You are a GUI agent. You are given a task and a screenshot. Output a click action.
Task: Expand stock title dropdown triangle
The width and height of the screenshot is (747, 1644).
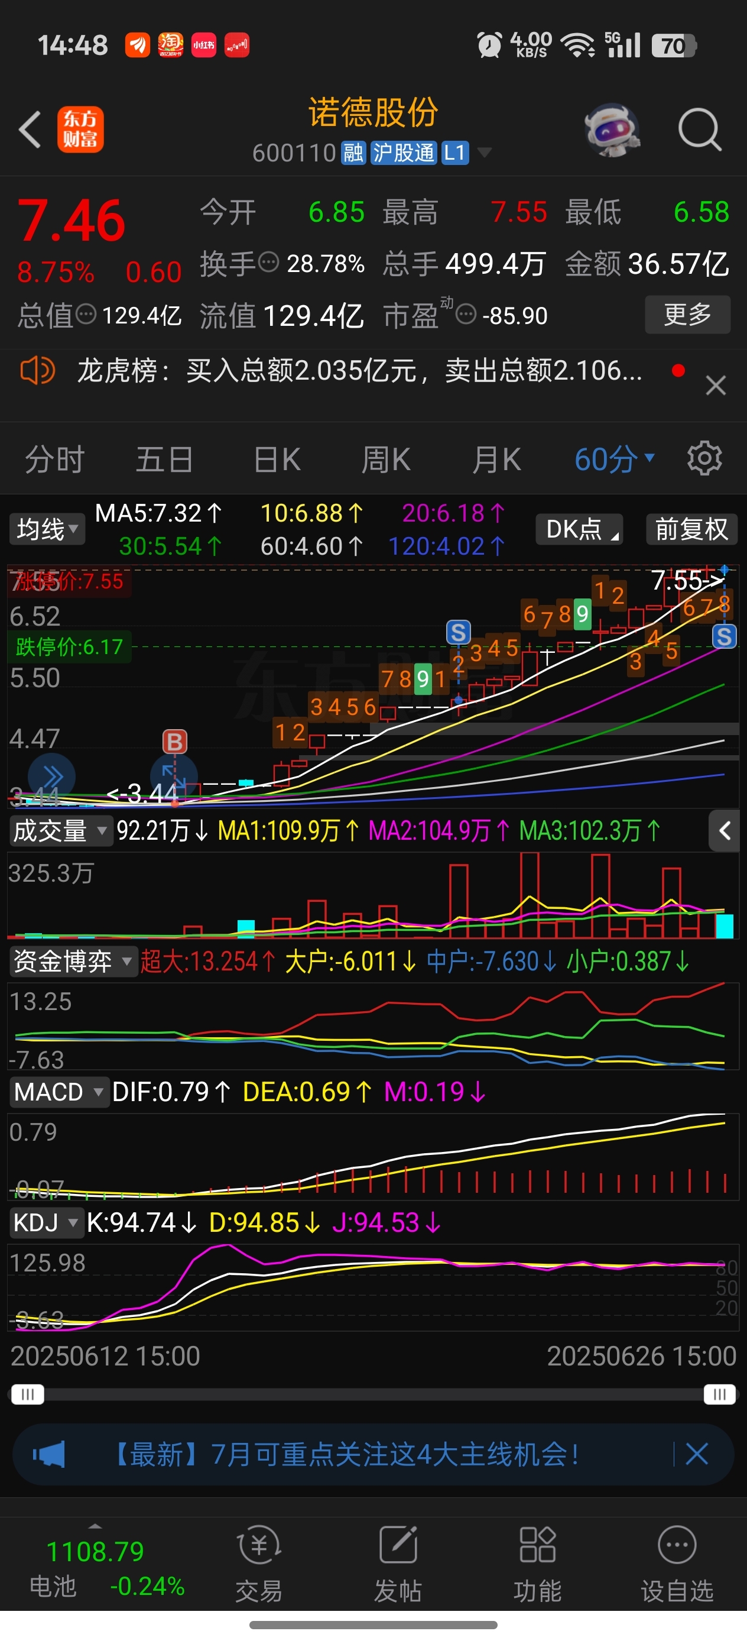coord(484,152)
